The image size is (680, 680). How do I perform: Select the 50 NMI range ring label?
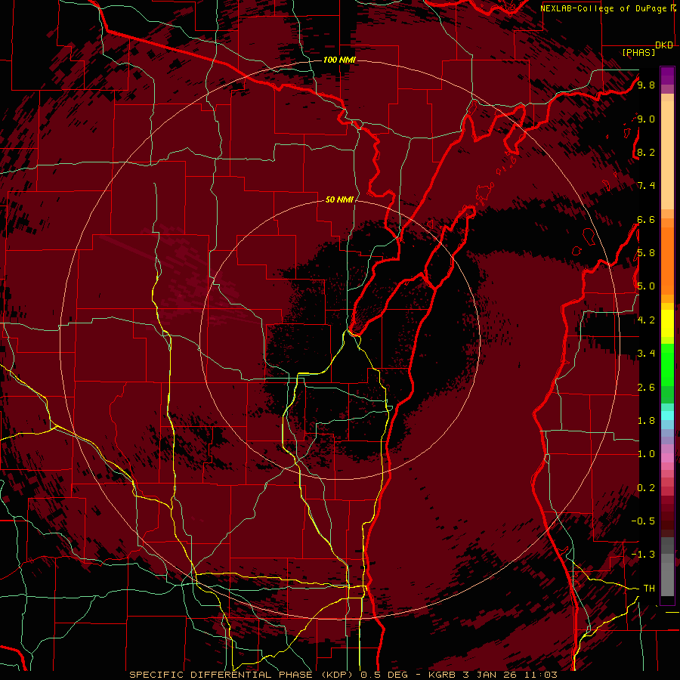click(x=339, y=200)
